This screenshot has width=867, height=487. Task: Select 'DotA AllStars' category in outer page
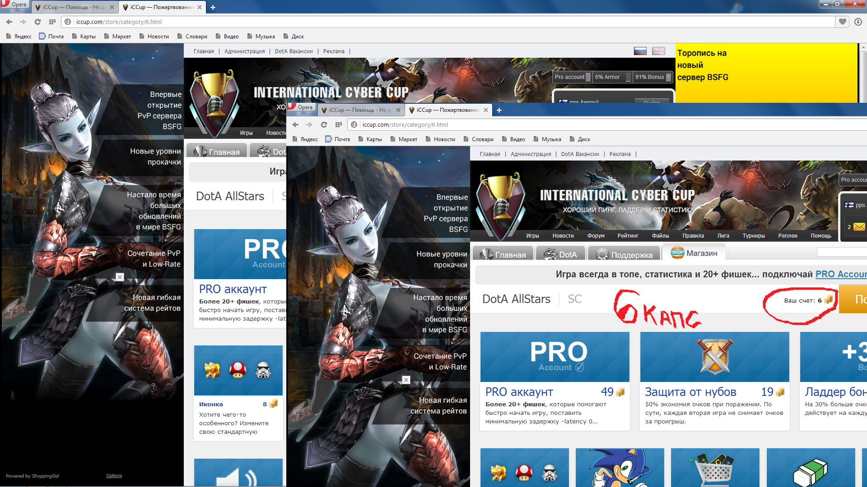pyautogui.click(x=230, y=196)
